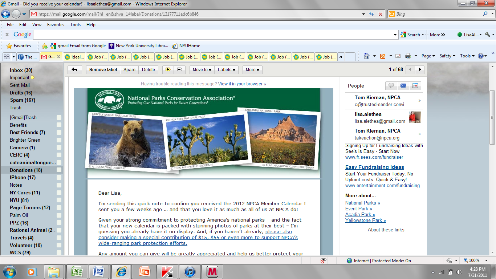Click the color box beside Camera label

[x=59, y=147]
